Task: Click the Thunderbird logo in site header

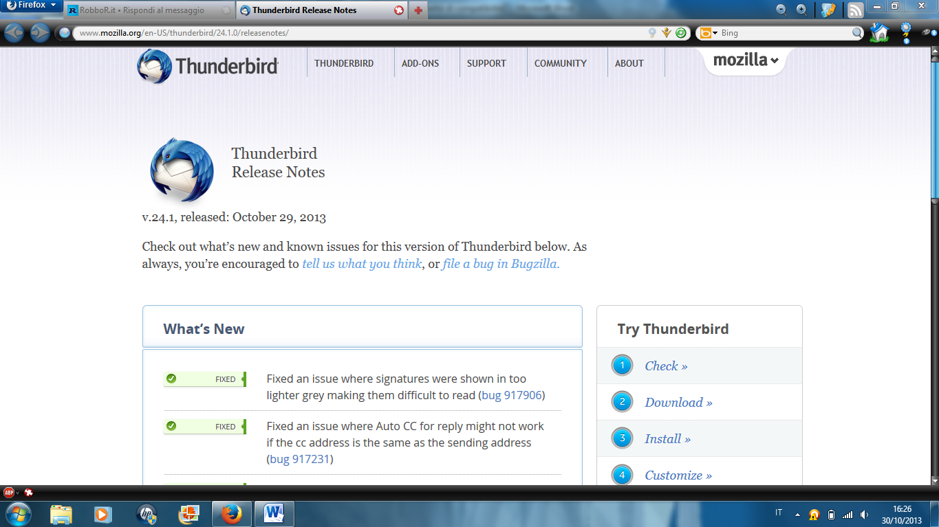Action: [208, 66]
